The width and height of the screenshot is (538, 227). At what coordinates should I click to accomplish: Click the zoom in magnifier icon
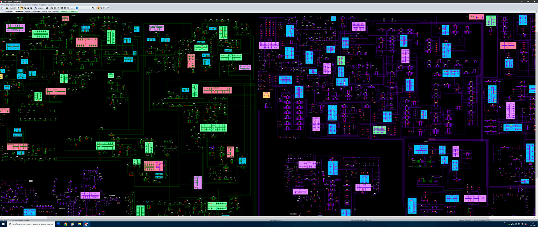[x=25, y=8]
